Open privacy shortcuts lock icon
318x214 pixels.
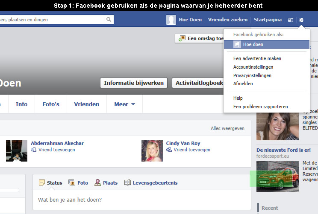click(291, 20)
